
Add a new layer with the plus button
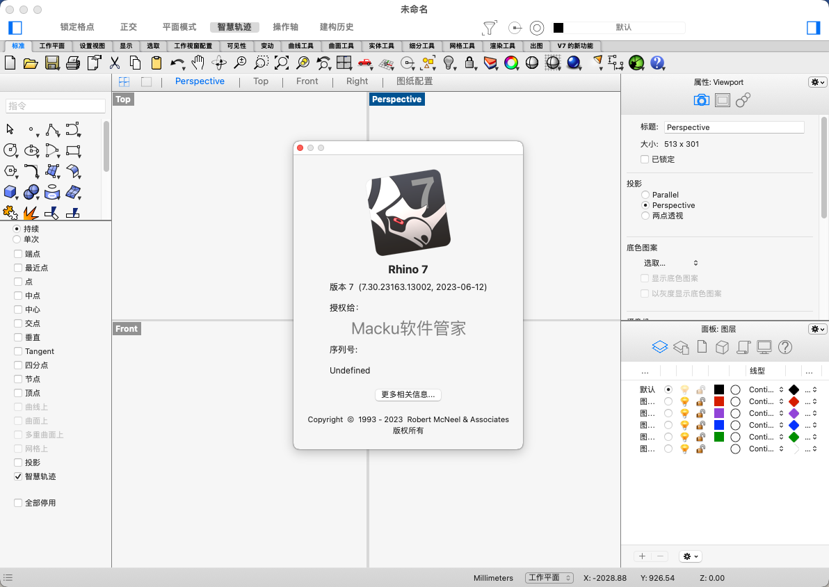click(x=642, y=556)
